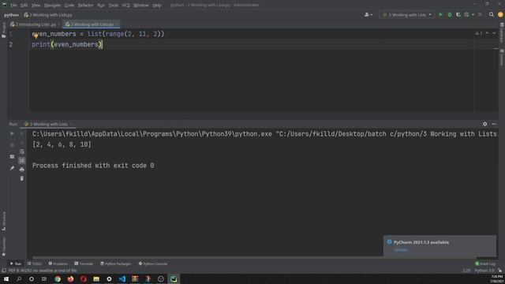Viewport: 505px width, 284px height.
Task: Open the Refactor menu
Action: tap(86, 6)
